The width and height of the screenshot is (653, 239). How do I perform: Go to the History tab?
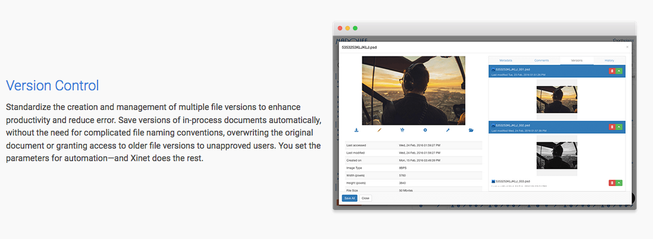coord(609,61)
